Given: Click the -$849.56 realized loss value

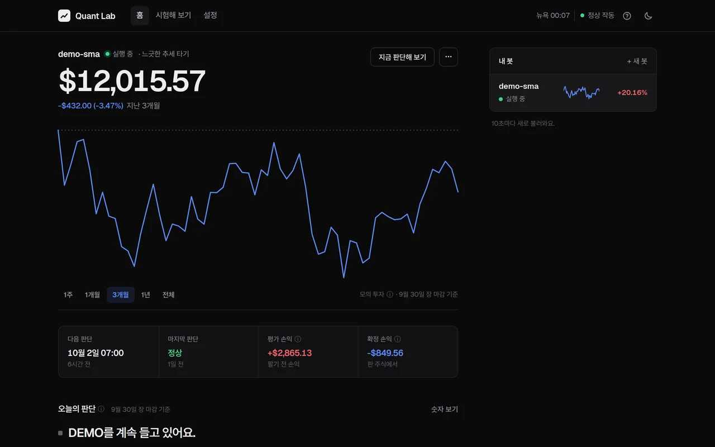Looking at the screenshot, I should [x=385, y=353].
